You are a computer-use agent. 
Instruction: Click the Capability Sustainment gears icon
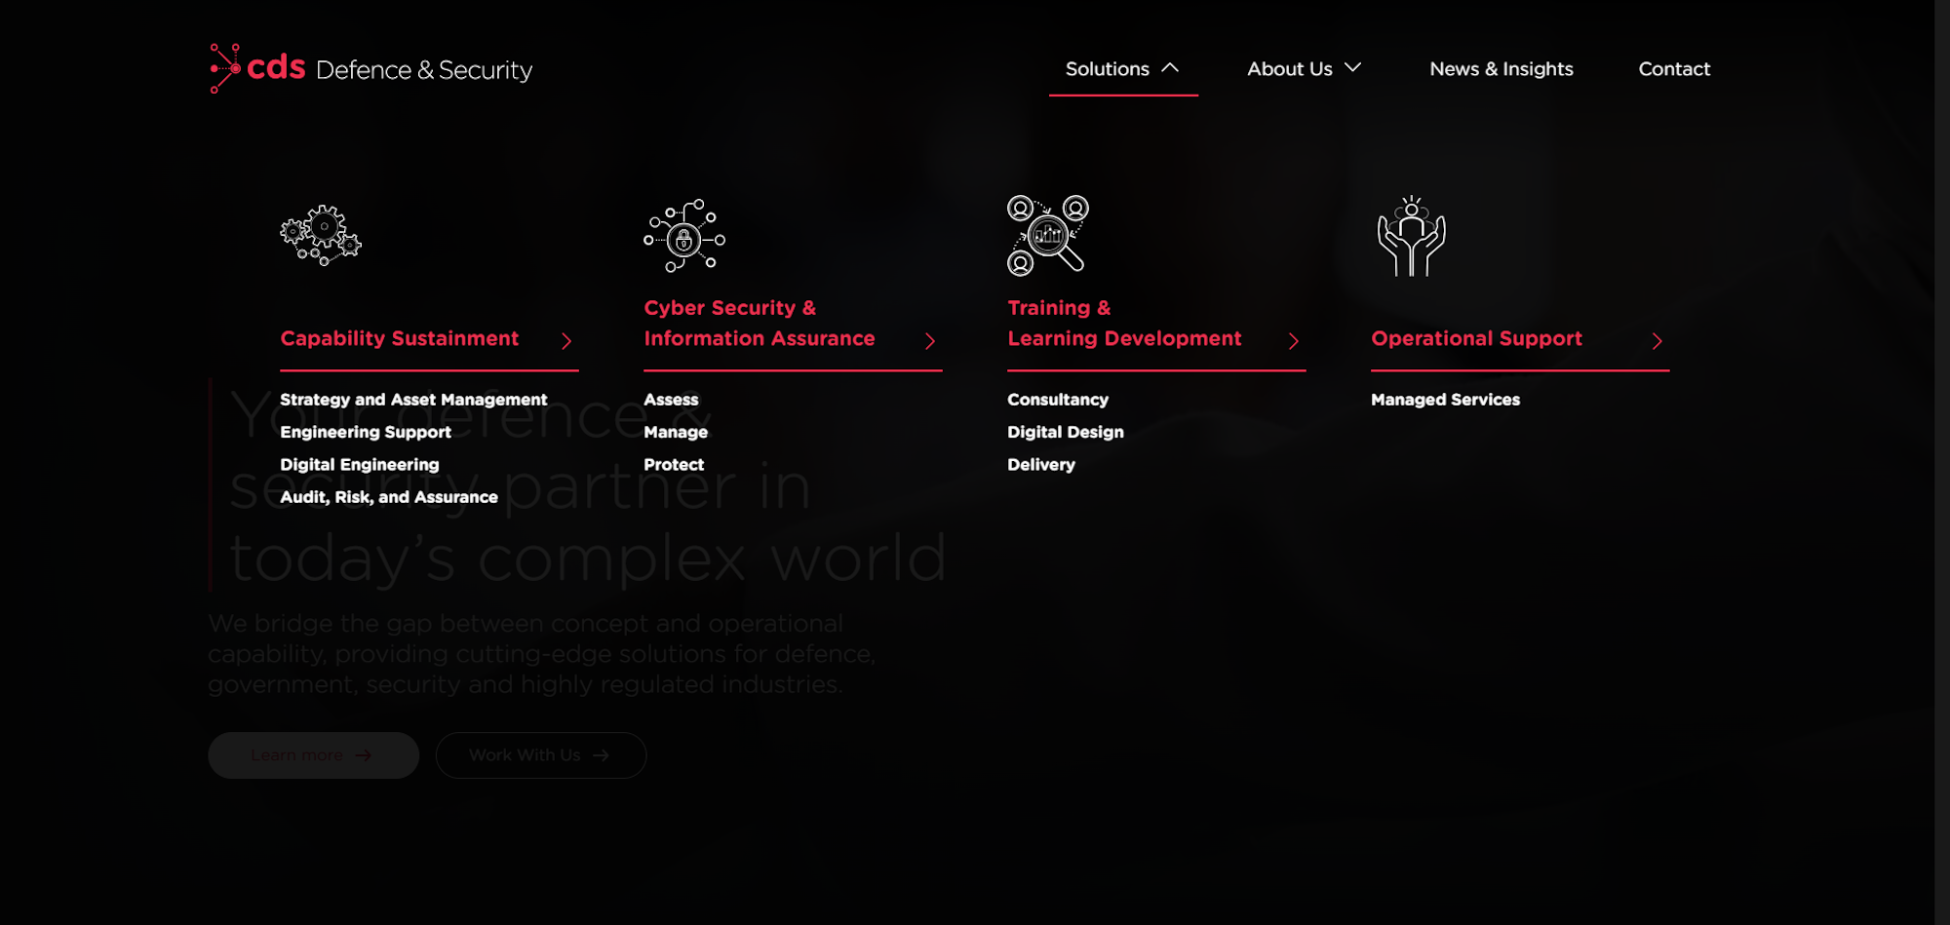coord(321,235)
